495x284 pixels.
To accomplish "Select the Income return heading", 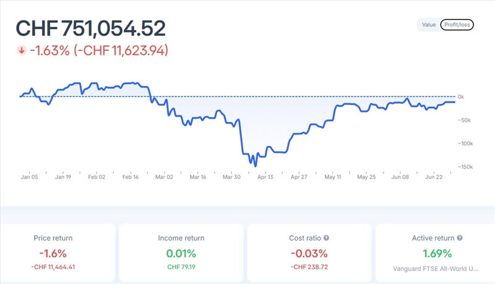I will 181,238.
